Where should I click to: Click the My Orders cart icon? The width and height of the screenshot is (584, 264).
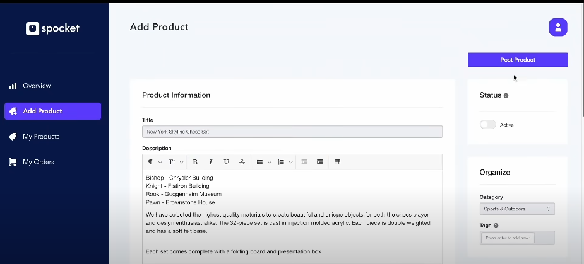[x=13, y=162]
